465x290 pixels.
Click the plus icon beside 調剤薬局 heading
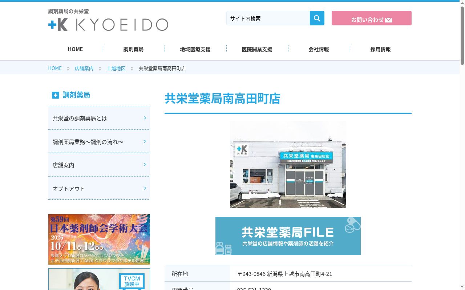click(x=55, y=95)
